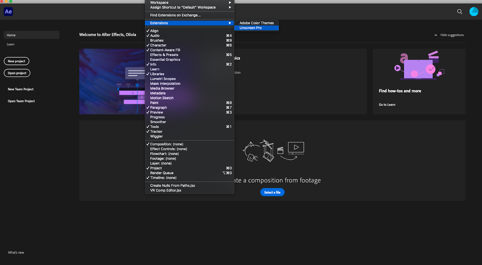Viewport: 482px width, 265px height.
Task: Click Open Team Project
Action: coord(21,101)
